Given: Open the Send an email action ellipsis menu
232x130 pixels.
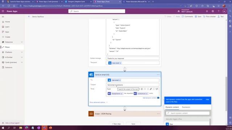Looking at the screenshot, I should [x=158, y=75].
